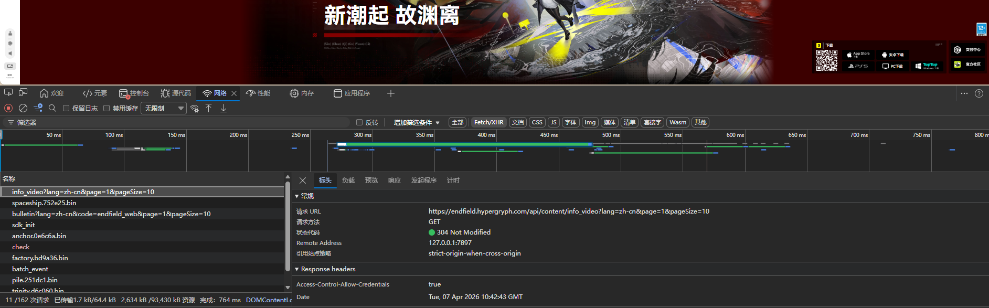The image size is (989, 308).
Task: Toggle the 套接字 socket filter
Action: tap(652, 122)
